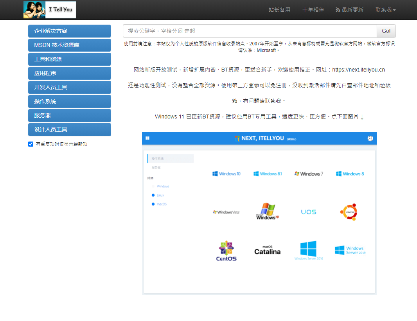The width and height of the screenshot is (417, 321).
Task: Open the 站长备用 nav link
Action: tap(279, 10)
